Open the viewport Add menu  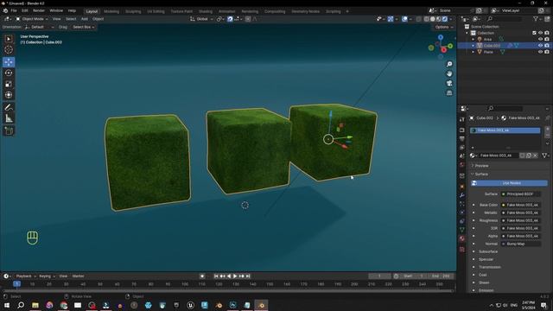click(85, 19)
